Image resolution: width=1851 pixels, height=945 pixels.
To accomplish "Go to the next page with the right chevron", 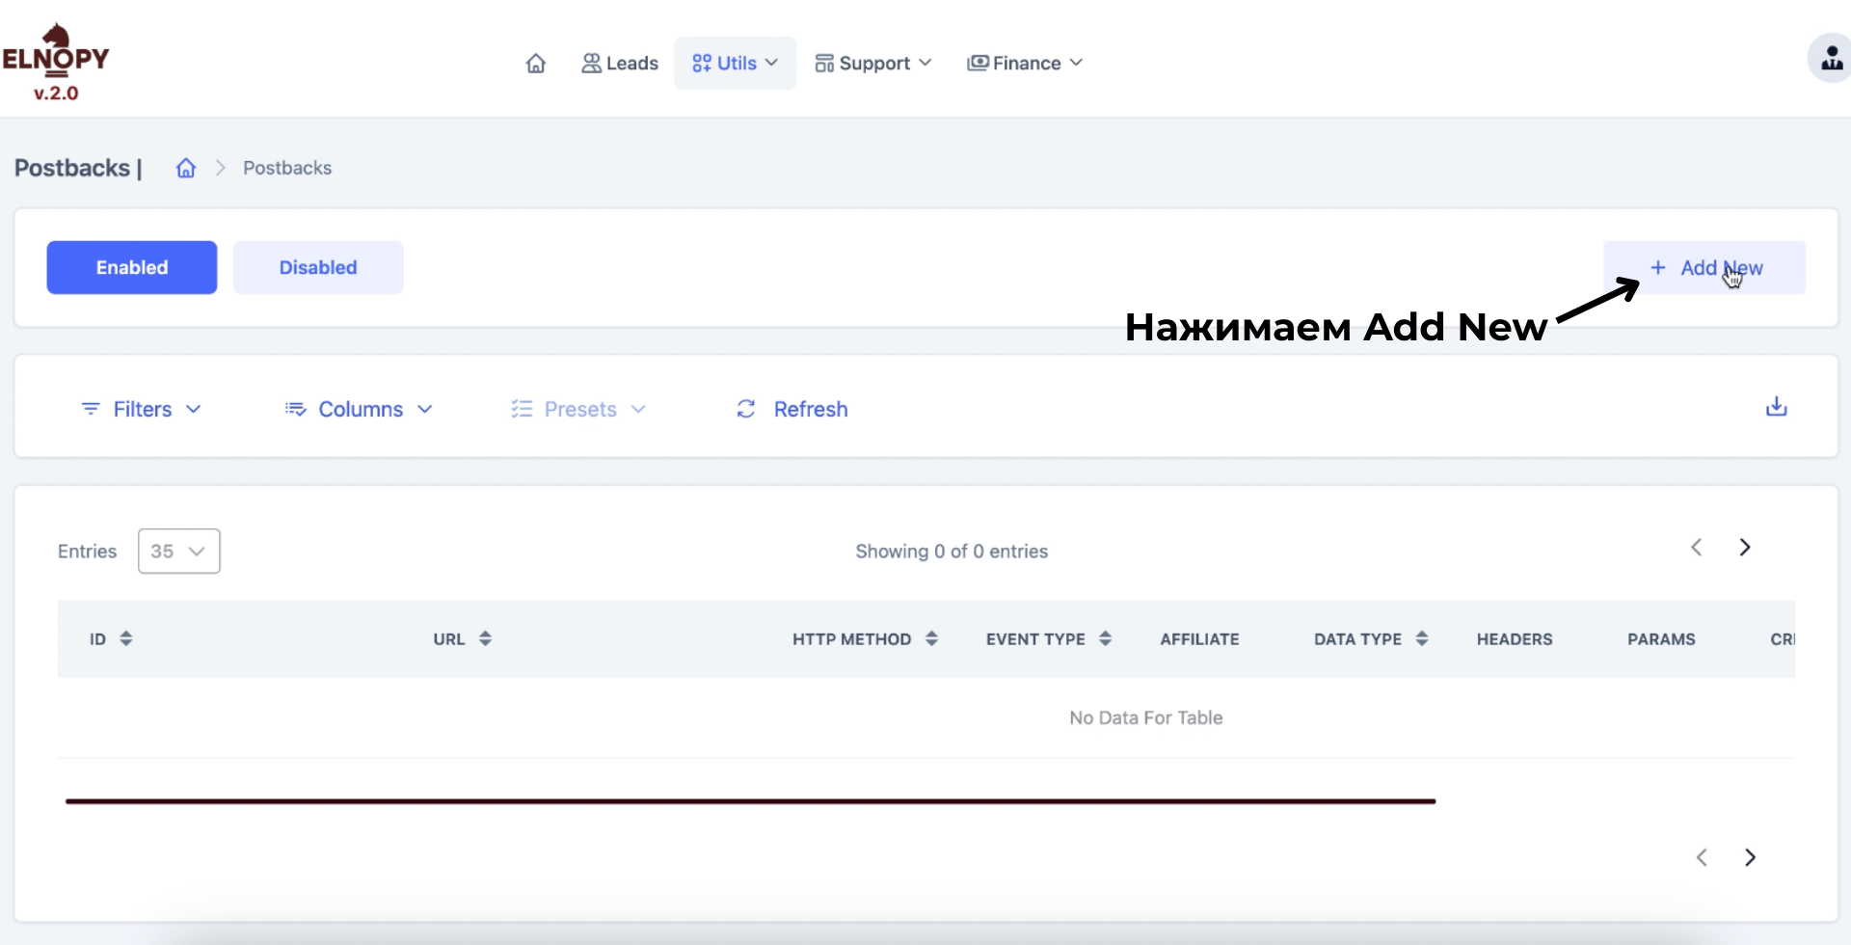I will point(1745,547).
